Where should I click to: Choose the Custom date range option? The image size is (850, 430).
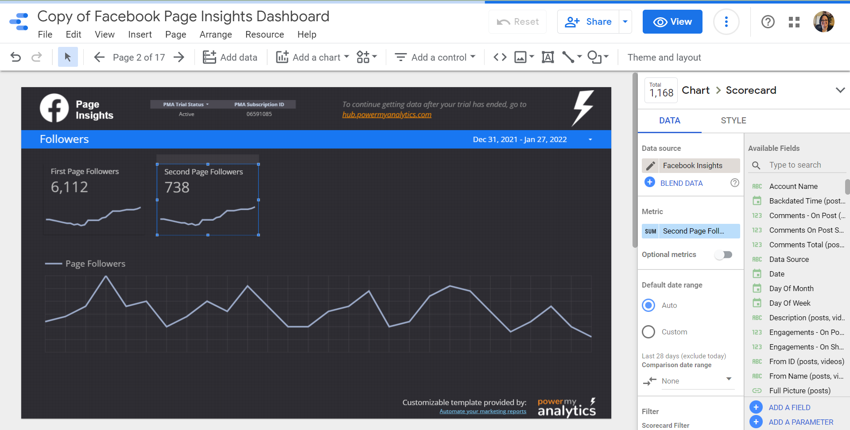648,332
